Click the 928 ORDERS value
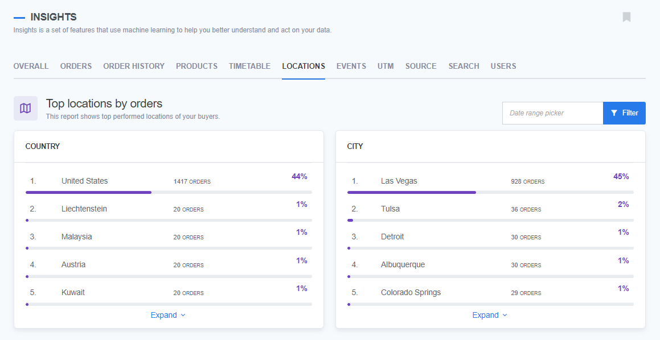The height and width of the screenshot is (340, 660). 528,181
